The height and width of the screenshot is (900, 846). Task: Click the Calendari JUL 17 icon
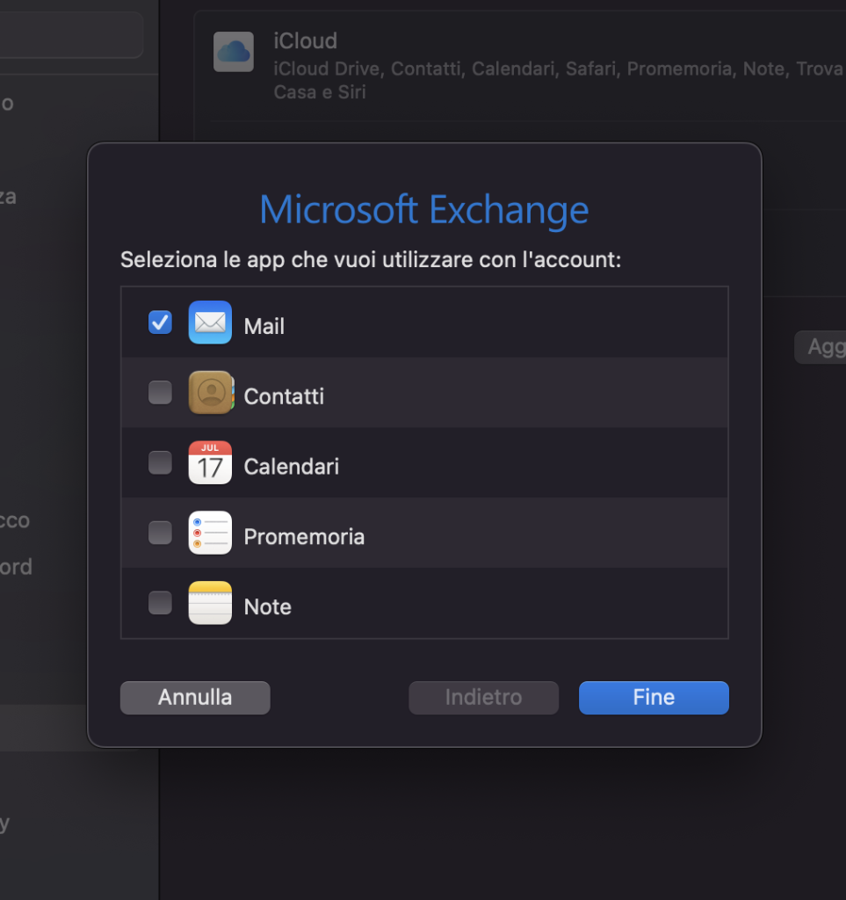click(211, 462)
